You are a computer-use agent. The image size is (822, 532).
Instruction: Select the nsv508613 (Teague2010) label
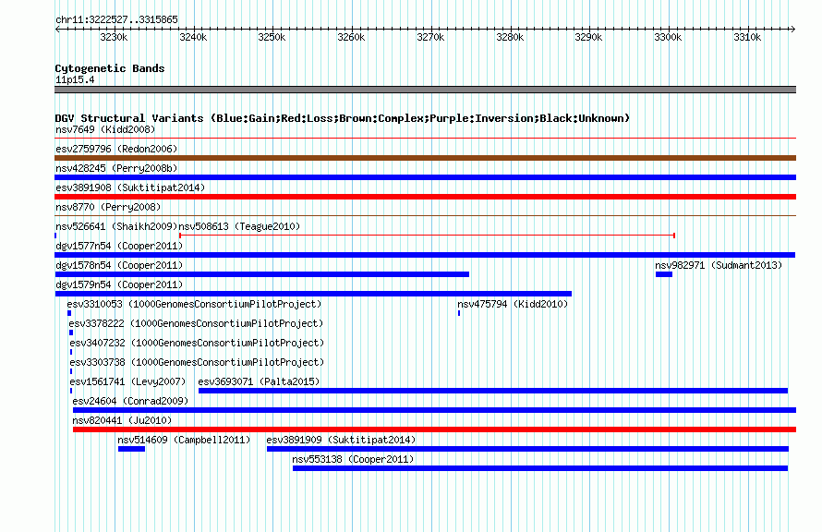click(239, 226)
